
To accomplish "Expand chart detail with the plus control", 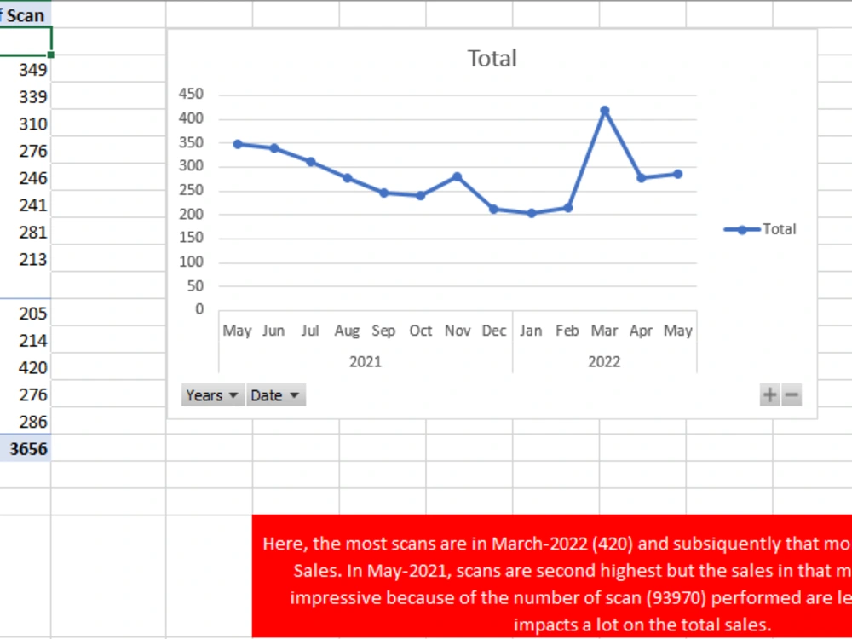I will [x=769, y=394].
